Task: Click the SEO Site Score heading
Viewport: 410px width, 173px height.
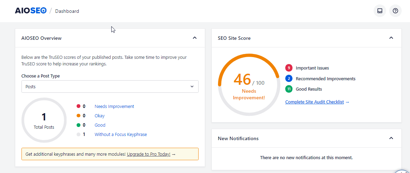Action: coord(234,38)
